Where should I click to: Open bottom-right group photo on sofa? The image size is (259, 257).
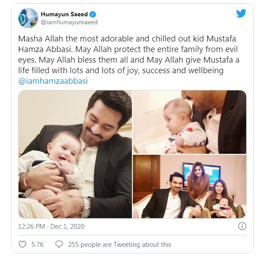(190, 186)
